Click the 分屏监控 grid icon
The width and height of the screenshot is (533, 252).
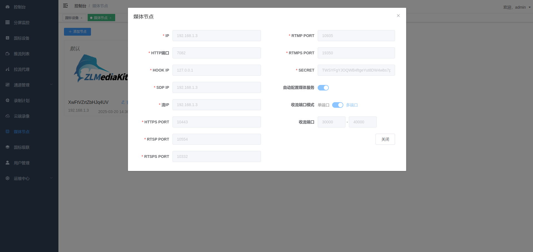(x=8, y=22)
